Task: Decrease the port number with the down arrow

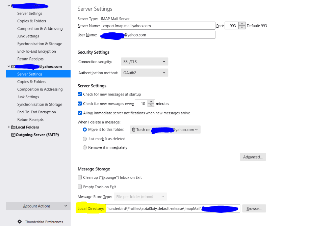Action: tap(242, 27)
